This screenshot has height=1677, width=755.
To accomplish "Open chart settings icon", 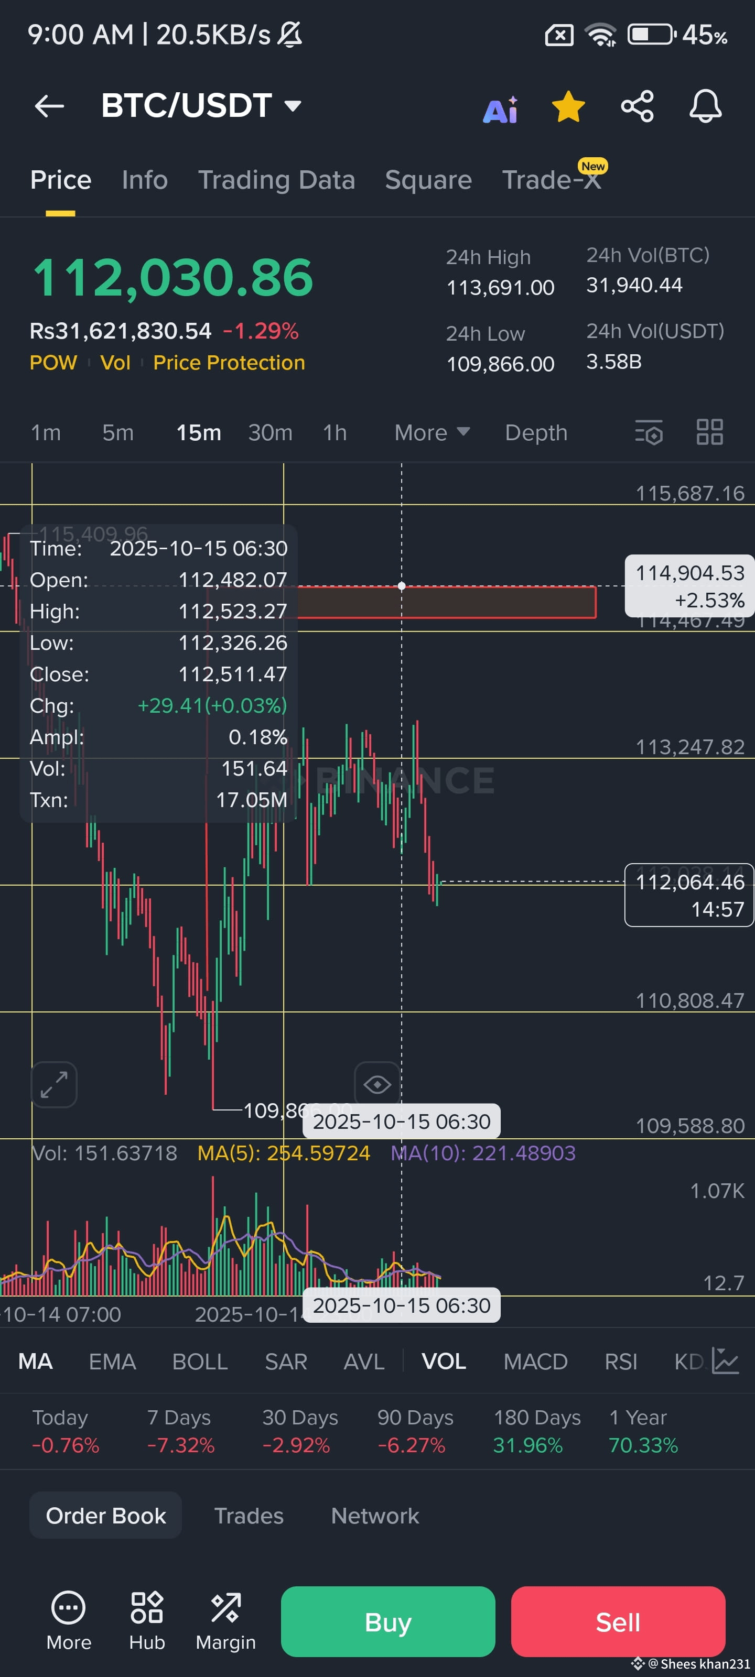I will click(x=649, y=432).
